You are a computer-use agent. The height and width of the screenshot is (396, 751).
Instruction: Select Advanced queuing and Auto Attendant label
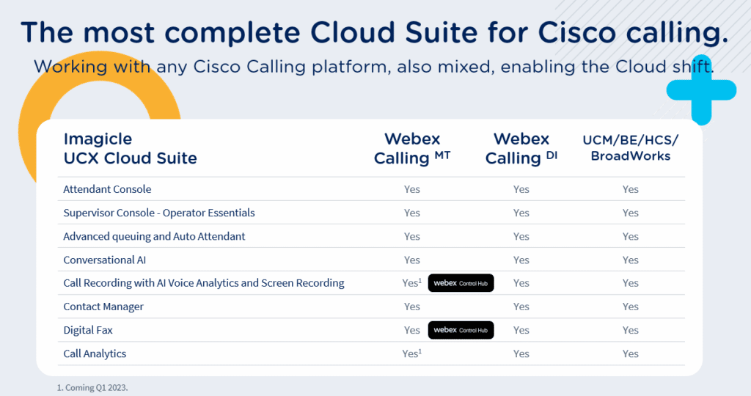coord(154,236)
